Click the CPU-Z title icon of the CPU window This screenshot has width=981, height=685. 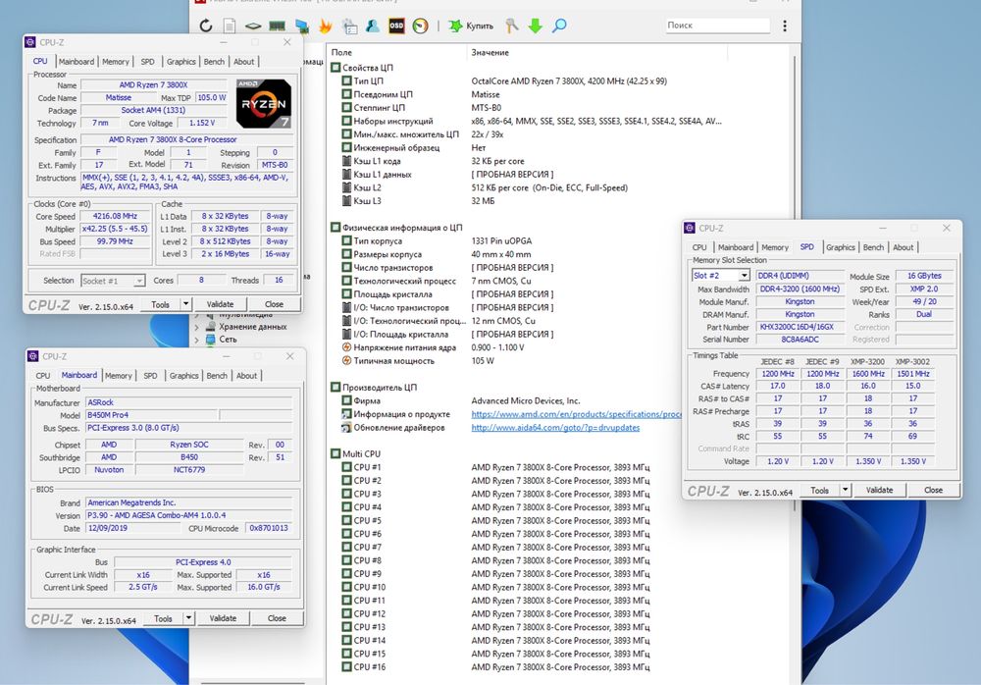(x=30, y=42)
